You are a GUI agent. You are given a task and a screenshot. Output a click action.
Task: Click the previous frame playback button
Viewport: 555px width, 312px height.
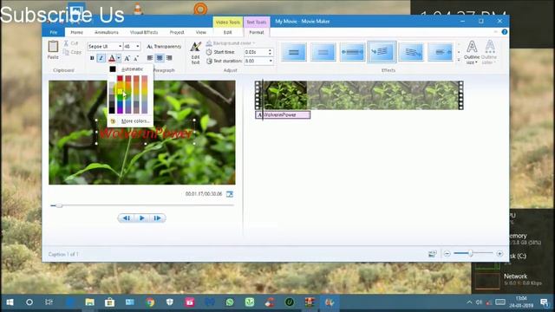pos(126,218)
